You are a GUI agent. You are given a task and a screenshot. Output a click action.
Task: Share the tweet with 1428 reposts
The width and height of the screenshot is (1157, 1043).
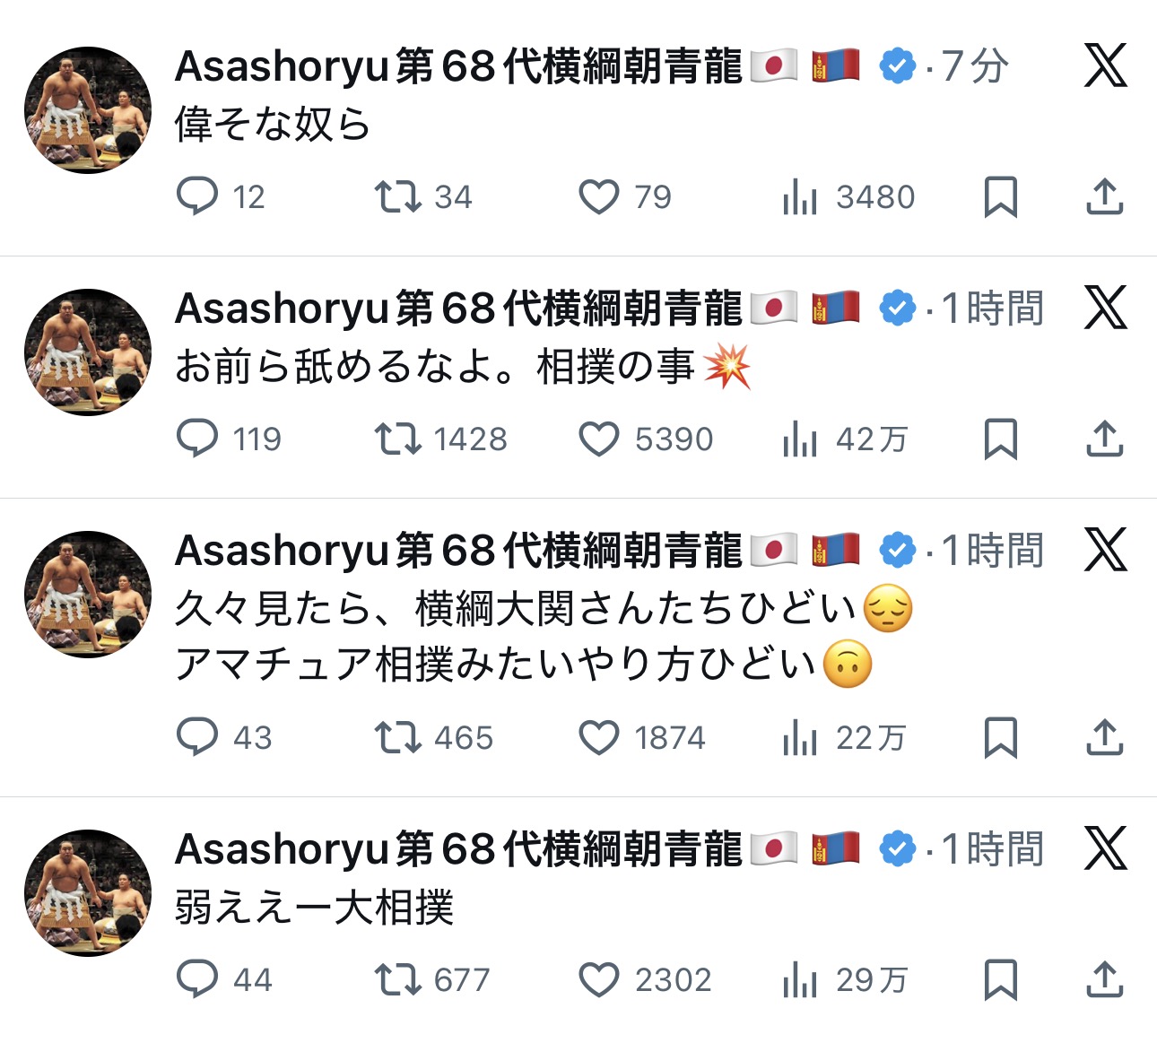point(1104,439)
